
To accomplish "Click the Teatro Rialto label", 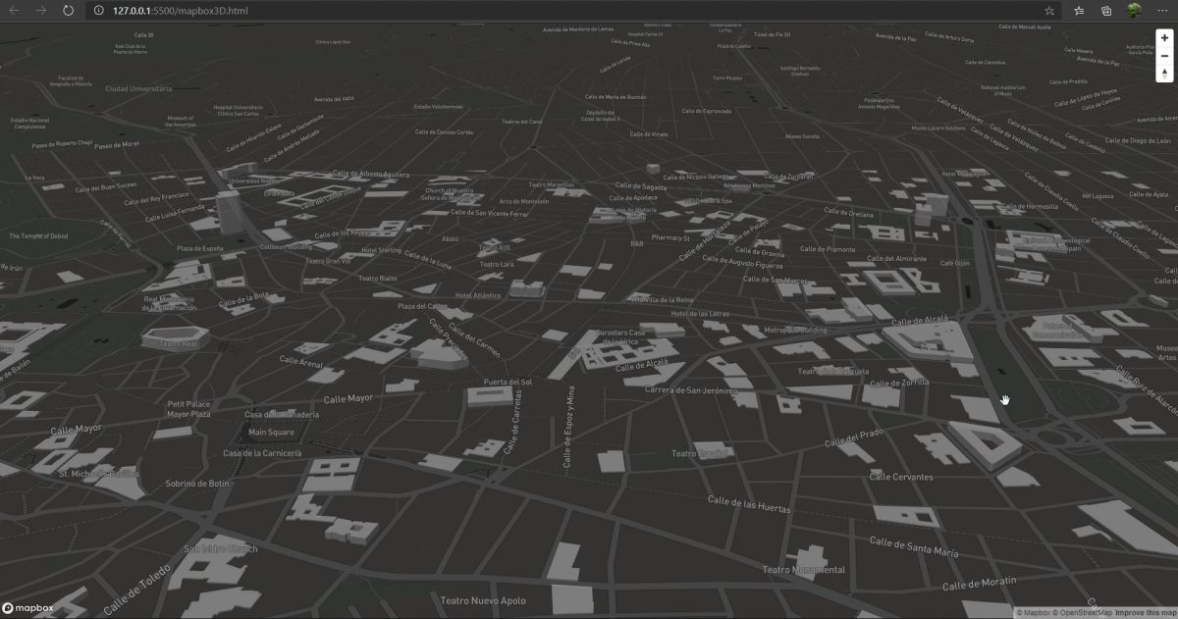I will pos(379,278).
